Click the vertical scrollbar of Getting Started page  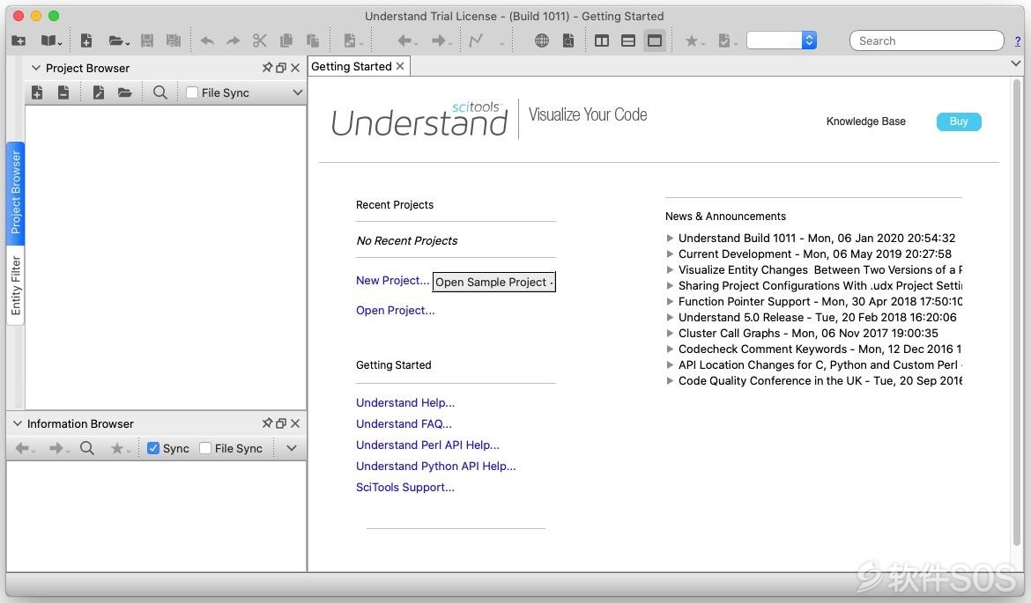point(1017,313)
